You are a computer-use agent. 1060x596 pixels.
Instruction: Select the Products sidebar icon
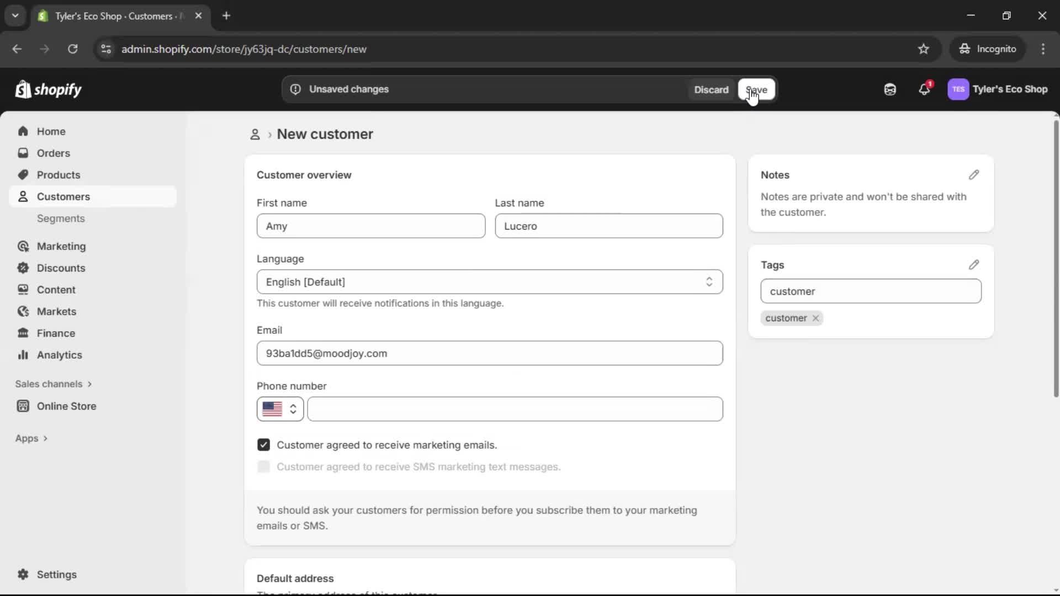point(23,174)
